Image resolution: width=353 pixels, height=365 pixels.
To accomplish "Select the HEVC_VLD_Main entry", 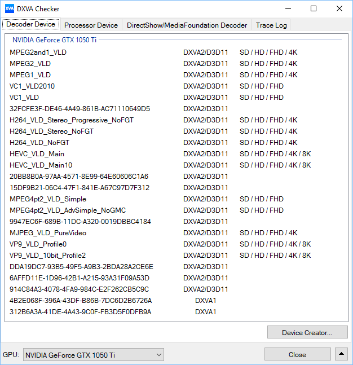I will (x=37, y=154).
